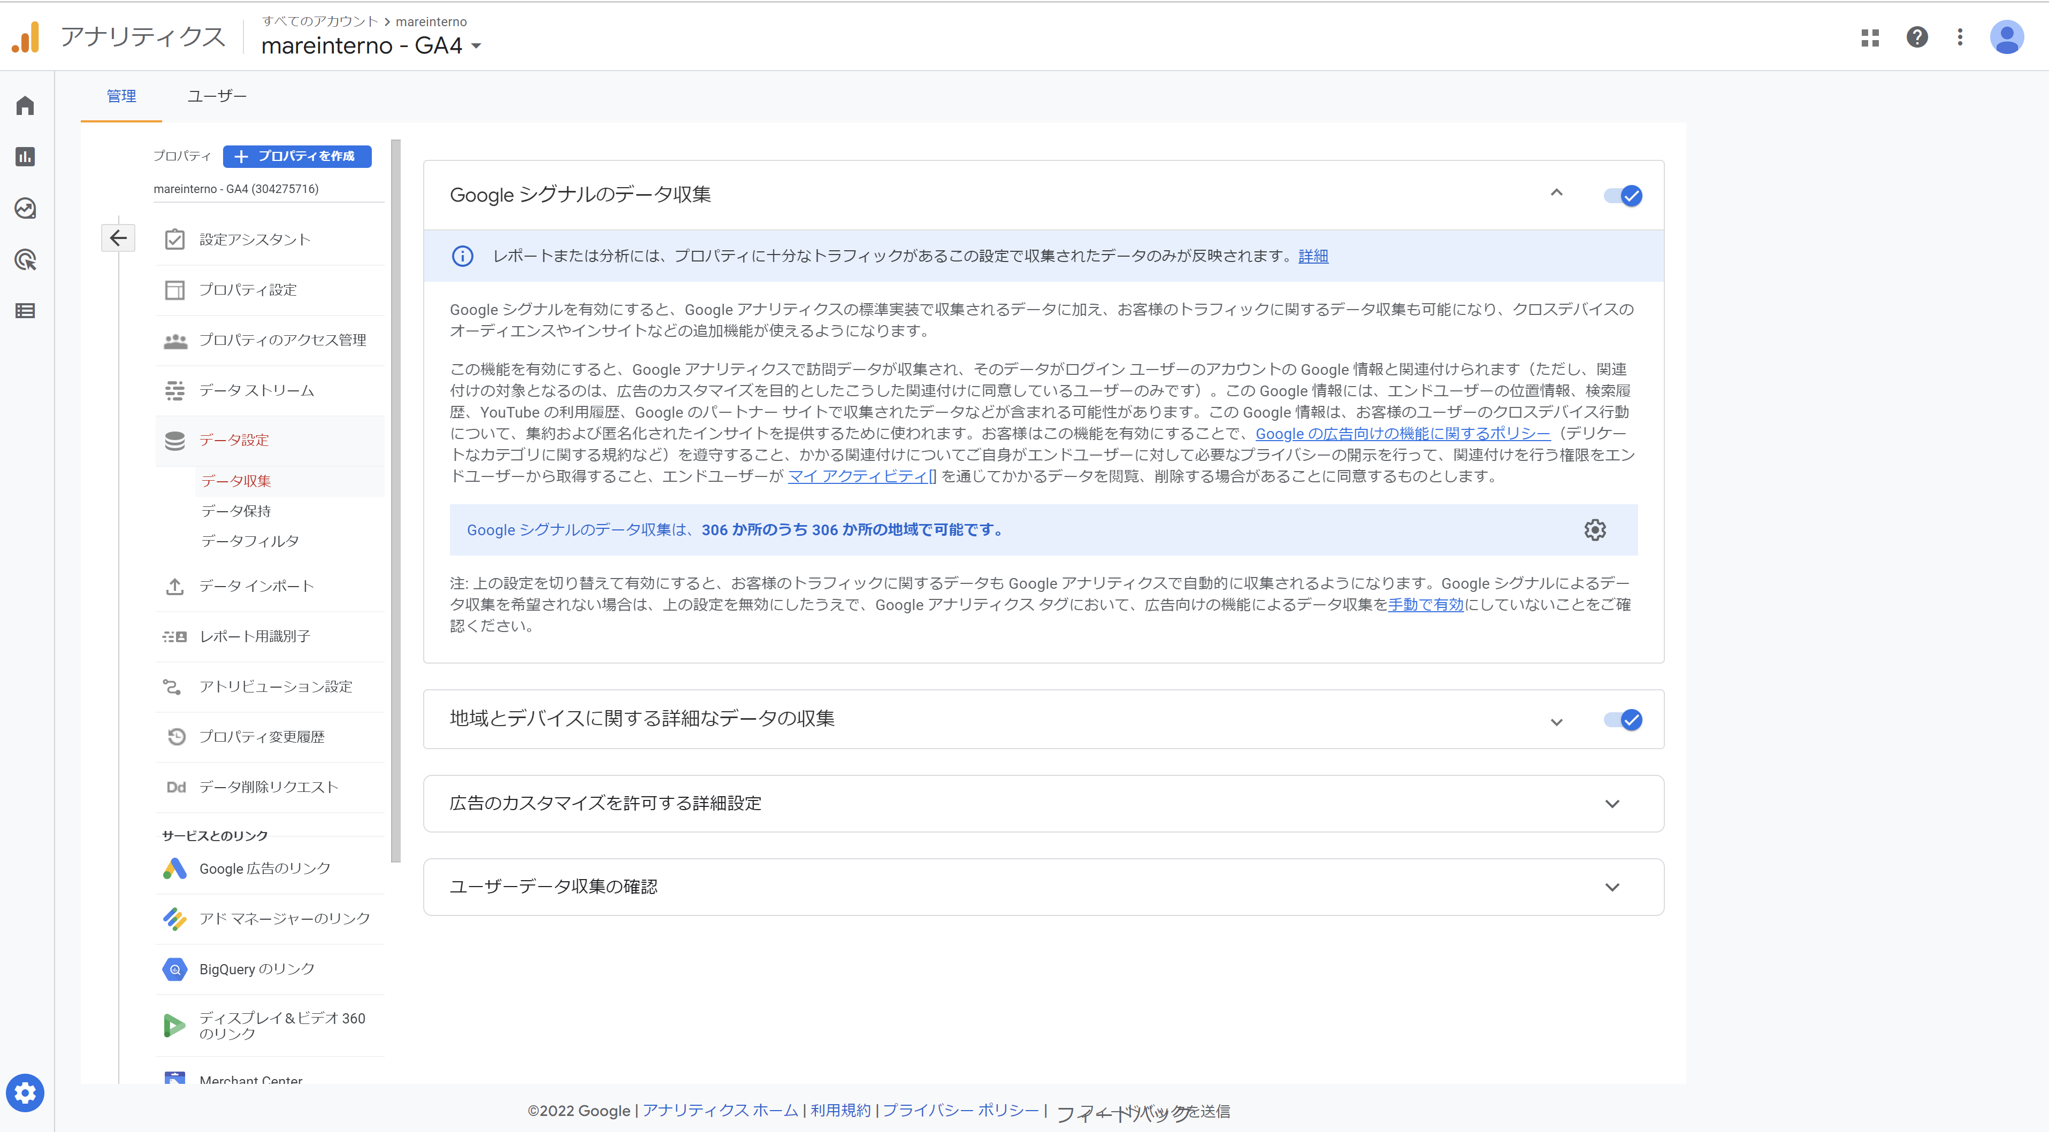Expand 広告のカスタマイズを許可する詳細設定 section

pos(1611,804)
